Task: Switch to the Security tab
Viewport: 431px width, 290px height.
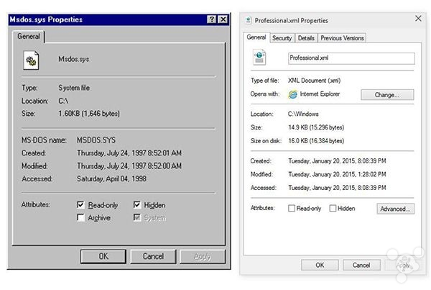Action: 282,38
